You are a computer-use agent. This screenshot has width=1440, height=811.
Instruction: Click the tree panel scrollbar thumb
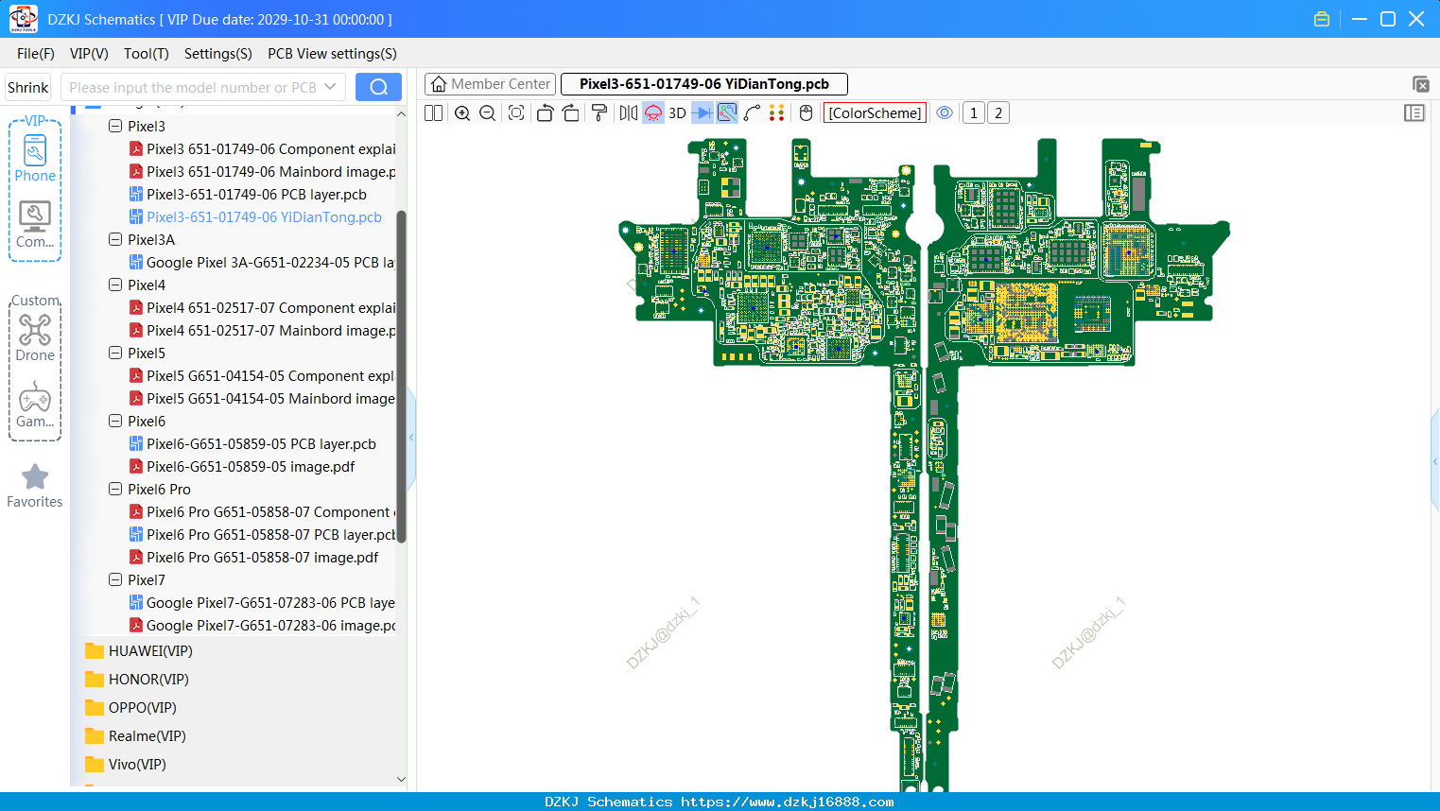[x=401, y=376]
